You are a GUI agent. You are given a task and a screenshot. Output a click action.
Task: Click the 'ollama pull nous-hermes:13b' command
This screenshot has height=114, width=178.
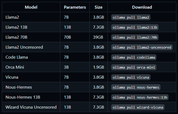tap(140, 97)
